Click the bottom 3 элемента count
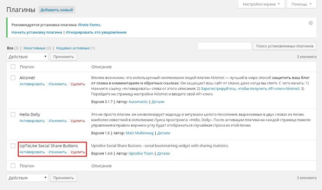The width and height of the screenshot is (322, 190). click(307, 178)
